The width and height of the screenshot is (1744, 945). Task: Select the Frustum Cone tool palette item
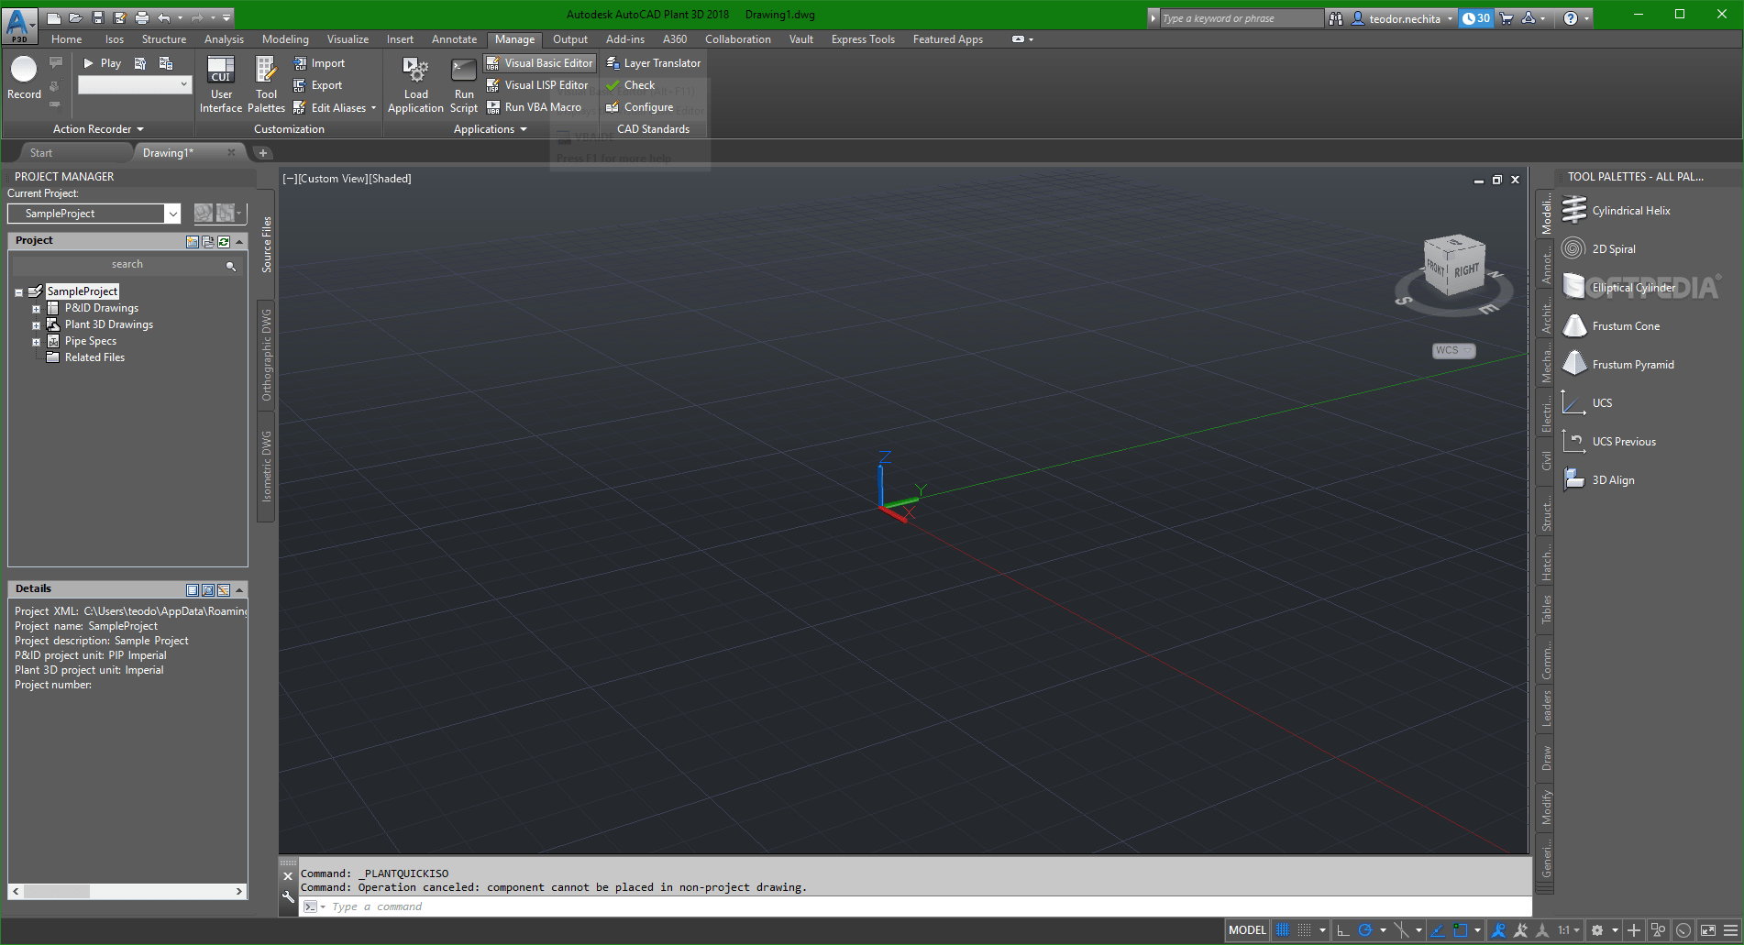point(1624,325)
